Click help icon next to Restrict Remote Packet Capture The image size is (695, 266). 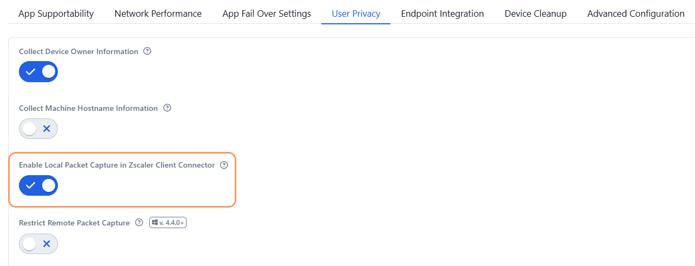click(x=139, y=223)
